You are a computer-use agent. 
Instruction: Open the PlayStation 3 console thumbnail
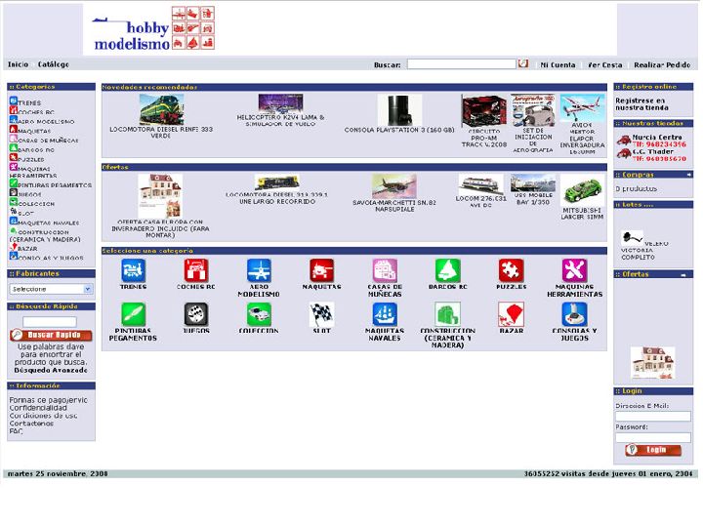399,110
